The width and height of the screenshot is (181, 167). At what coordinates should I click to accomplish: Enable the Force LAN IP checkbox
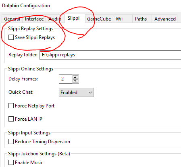tap(11, 119)
